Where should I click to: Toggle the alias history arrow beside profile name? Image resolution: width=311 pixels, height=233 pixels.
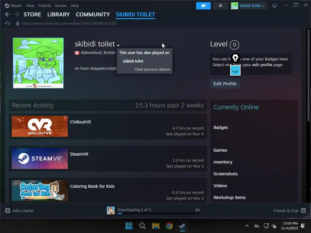[118, 46]
